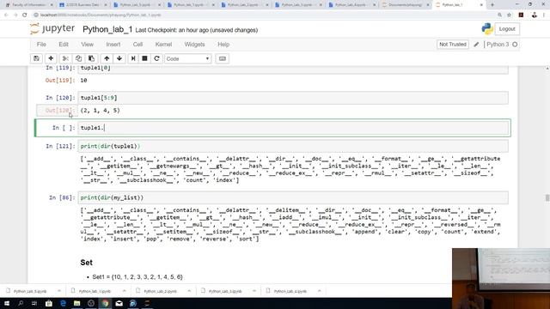The image size is (550, 309).
Task: Expand options for Python_Lab_4.ipynb download
Action: coord(319,291)
